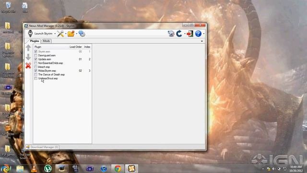This screenshot has width=307, height=173.
Task: Click the Nexus Mod Manager taskbar icon
Action: click(131, 169)
